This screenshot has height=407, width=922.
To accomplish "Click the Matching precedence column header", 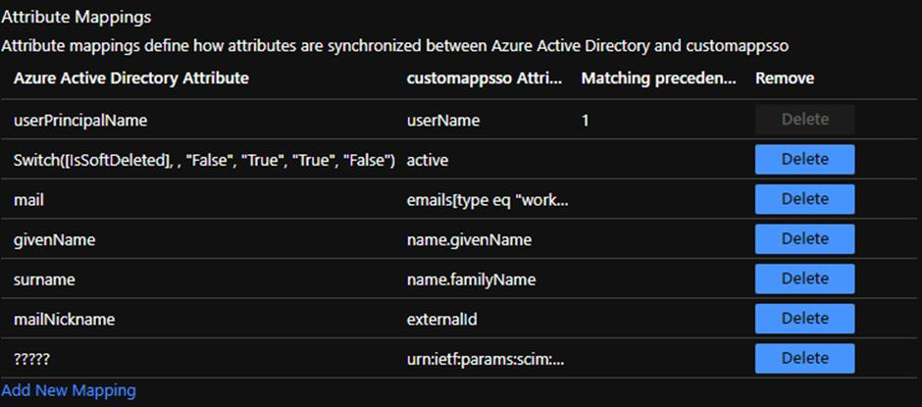I will pos(658,78).
